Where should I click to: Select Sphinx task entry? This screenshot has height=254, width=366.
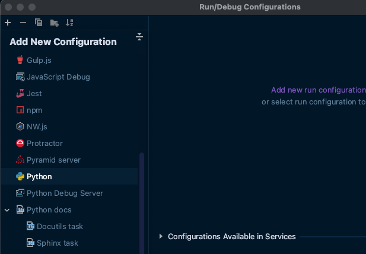[58, 243]
